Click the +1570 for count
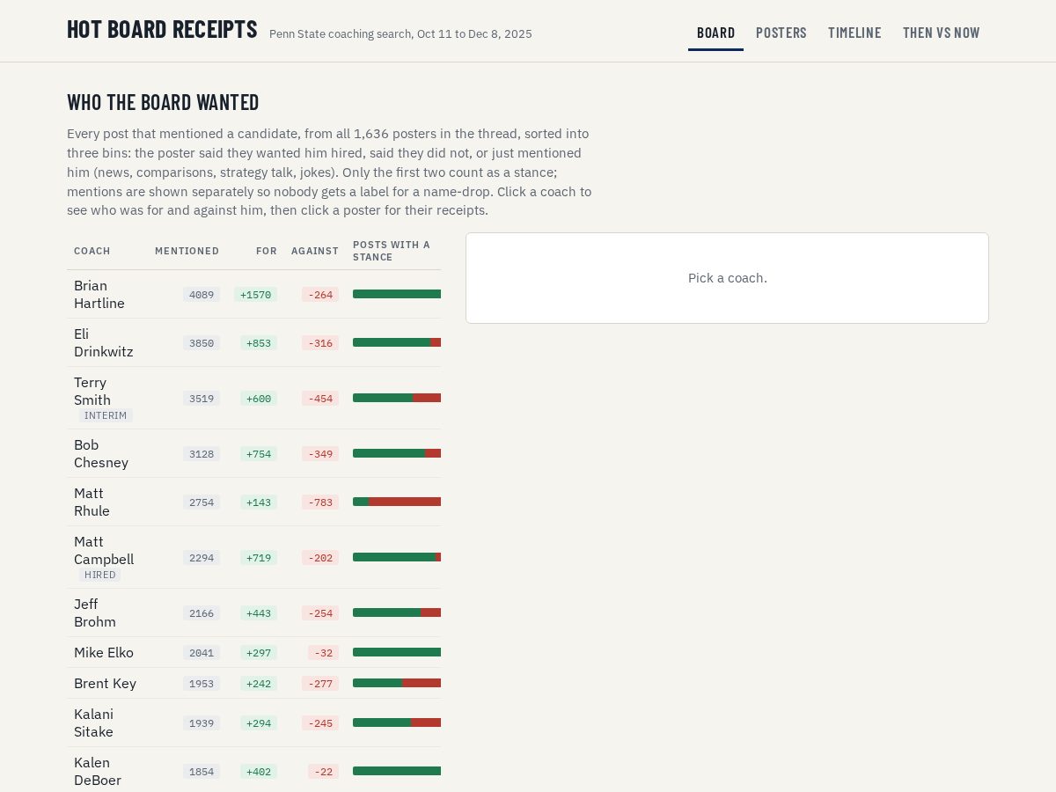The height and width of the screenshot is (792, 1056). pyautogui.click(x=255, y=295)
